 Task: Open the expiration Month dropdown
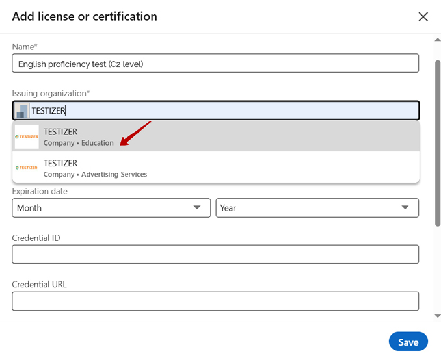(111, 208)
